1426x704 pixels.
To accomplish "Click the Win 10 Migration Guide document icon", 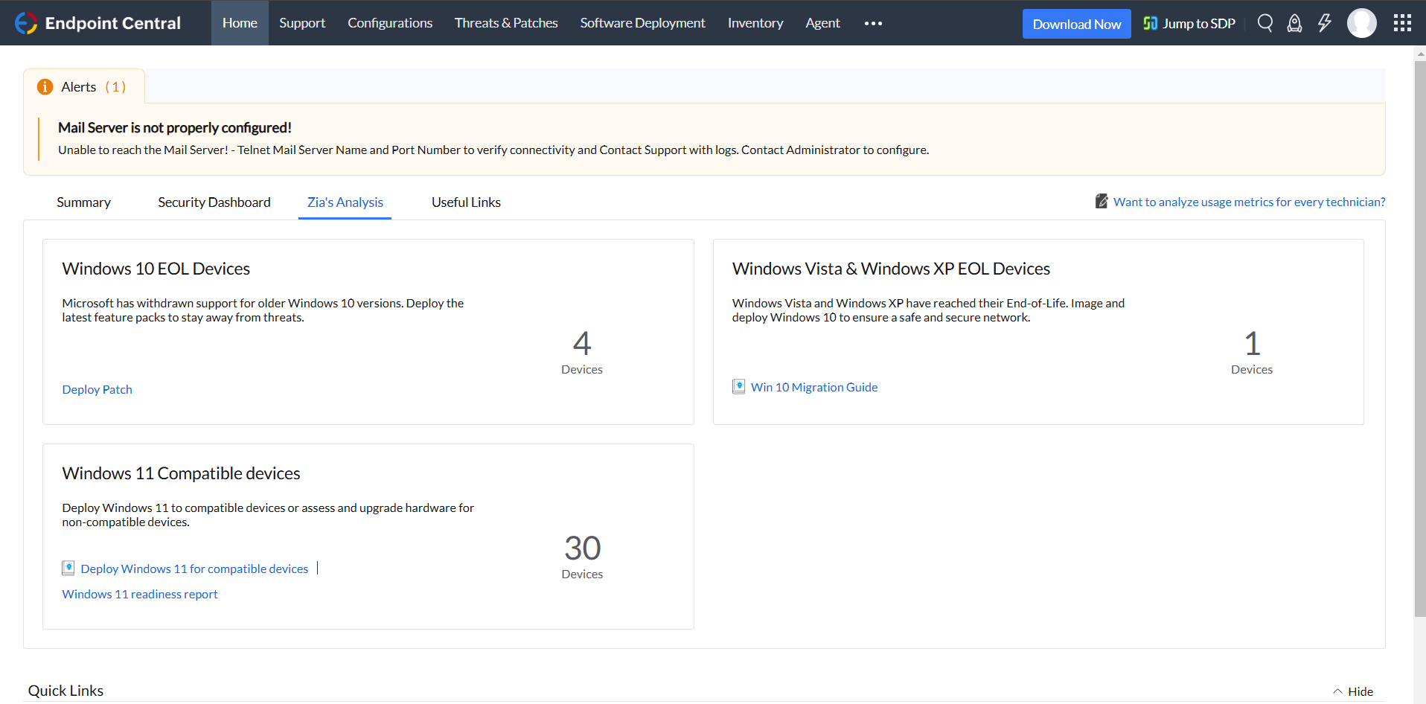I will click(x=738, y=387).
